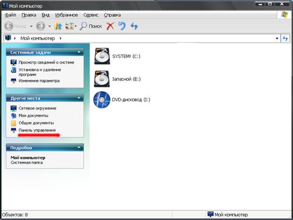
Task: Click the Панель управления icon
Action: pos(14,130)
